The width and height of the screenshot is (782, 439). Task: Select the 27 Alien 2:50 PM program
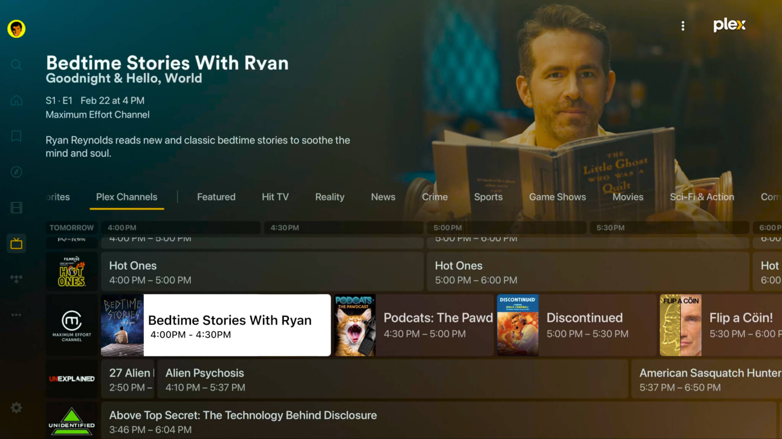[128, 379]
